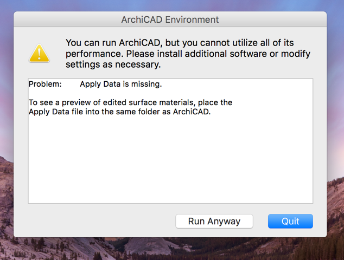This screenshot has height=260, width=344.
Task: Click the blank dialog area left of Run Anyway
Action: [98, 221]
